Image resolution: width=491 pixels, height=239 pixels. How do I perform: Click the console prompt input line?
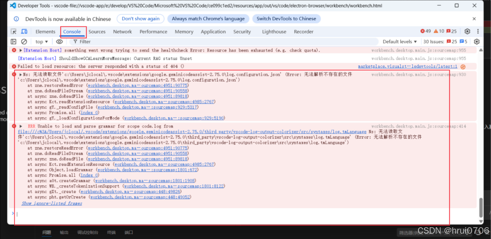pos(242,214)
